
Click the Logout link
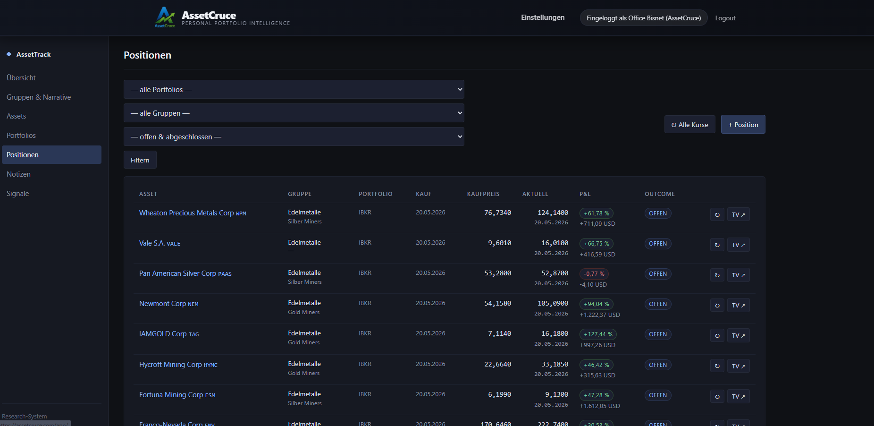725,18
